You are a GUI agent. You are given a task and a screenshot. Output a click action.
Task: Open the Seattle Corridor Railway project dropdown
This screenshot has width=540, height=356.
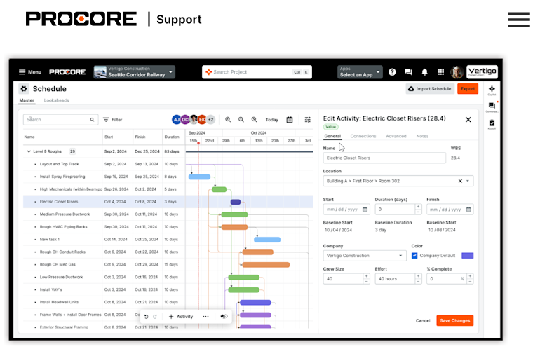(x=135, y=72)
